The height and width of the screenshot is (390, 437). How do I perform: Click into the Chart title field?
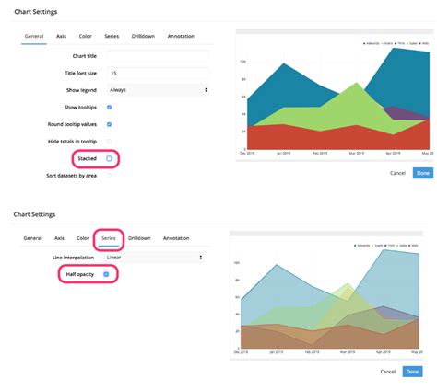158,56
